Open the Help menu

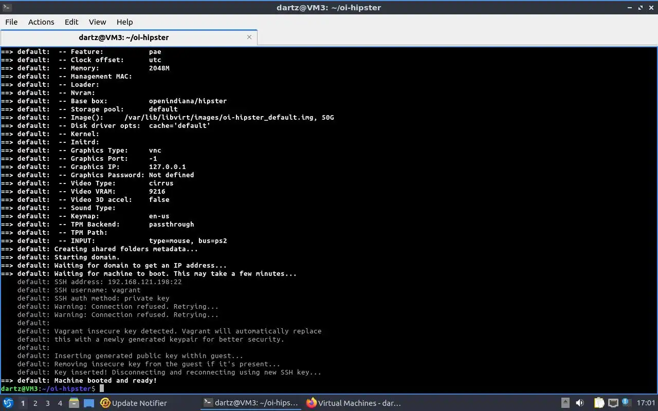coord(124,22)
